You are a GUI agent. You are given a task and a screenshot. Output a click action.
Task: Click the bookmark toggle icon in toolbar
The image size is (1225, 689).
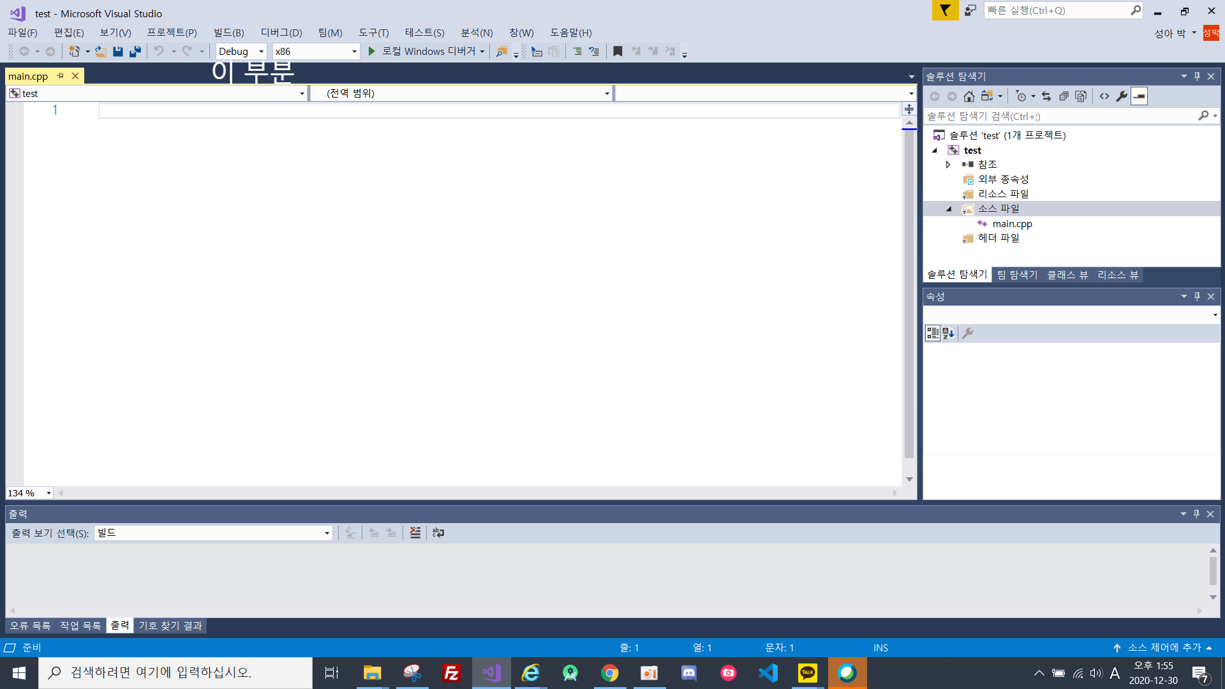(x=618, y=52)
